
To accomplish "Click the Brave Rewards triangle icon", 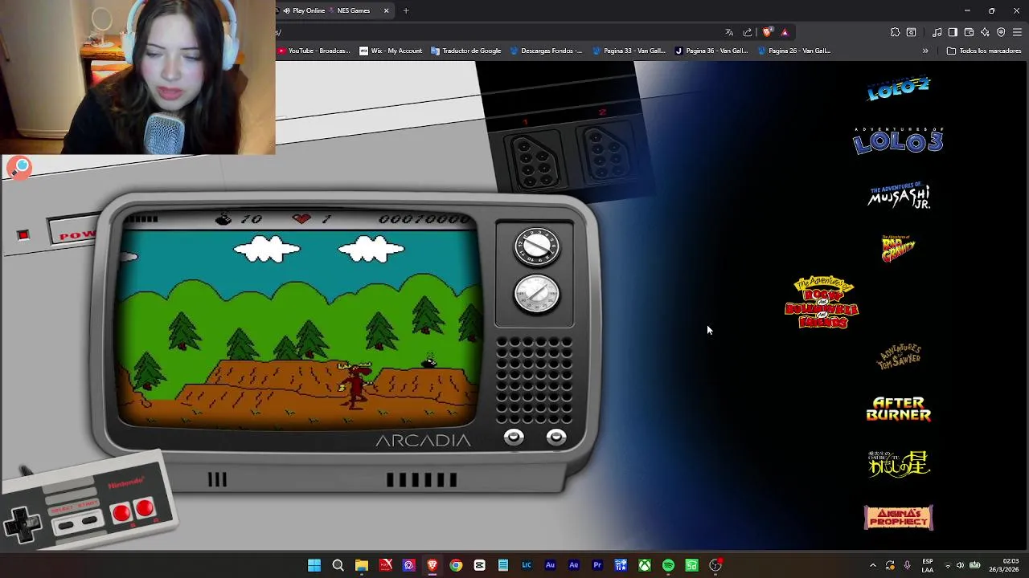I will pyautogui.click(x=785, y=32).
